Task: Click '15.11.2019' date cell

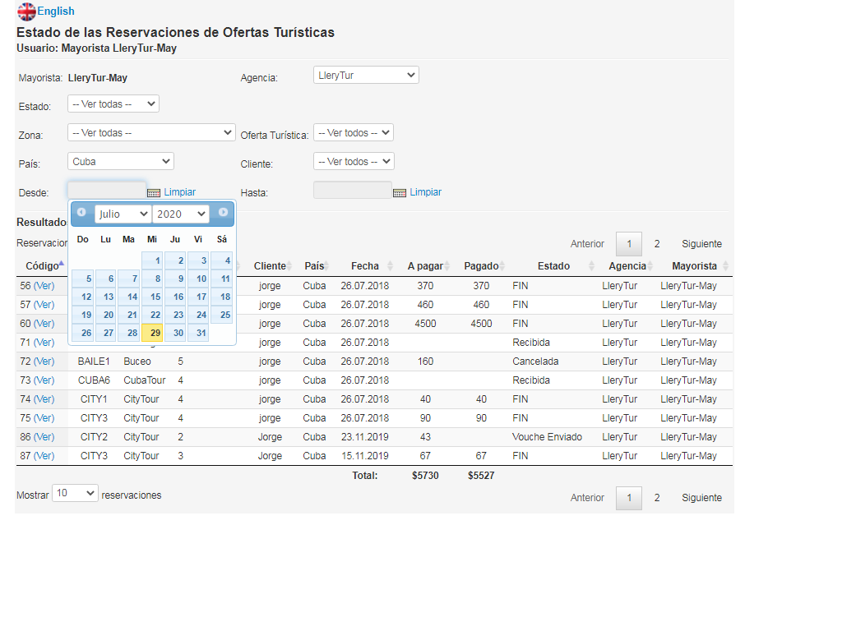Action: pyautogui.click(x=364, y=456)
